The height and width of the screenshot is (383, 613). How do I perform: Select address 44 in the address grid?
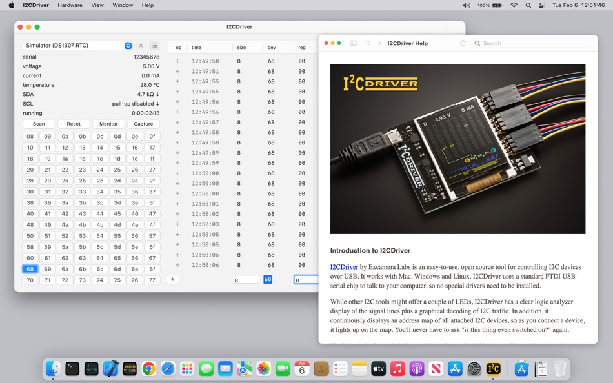(99, 214)
